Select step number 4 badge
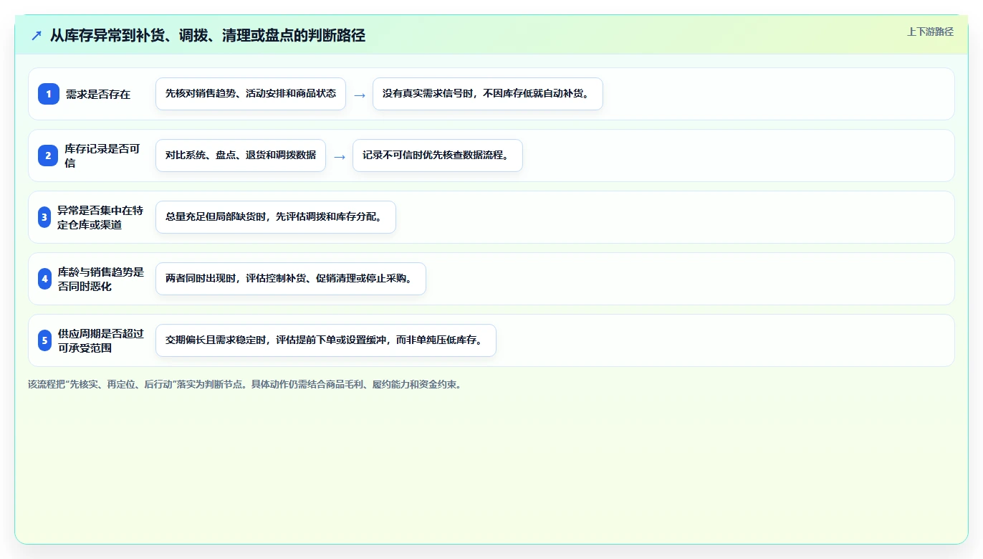 (44, 279)
